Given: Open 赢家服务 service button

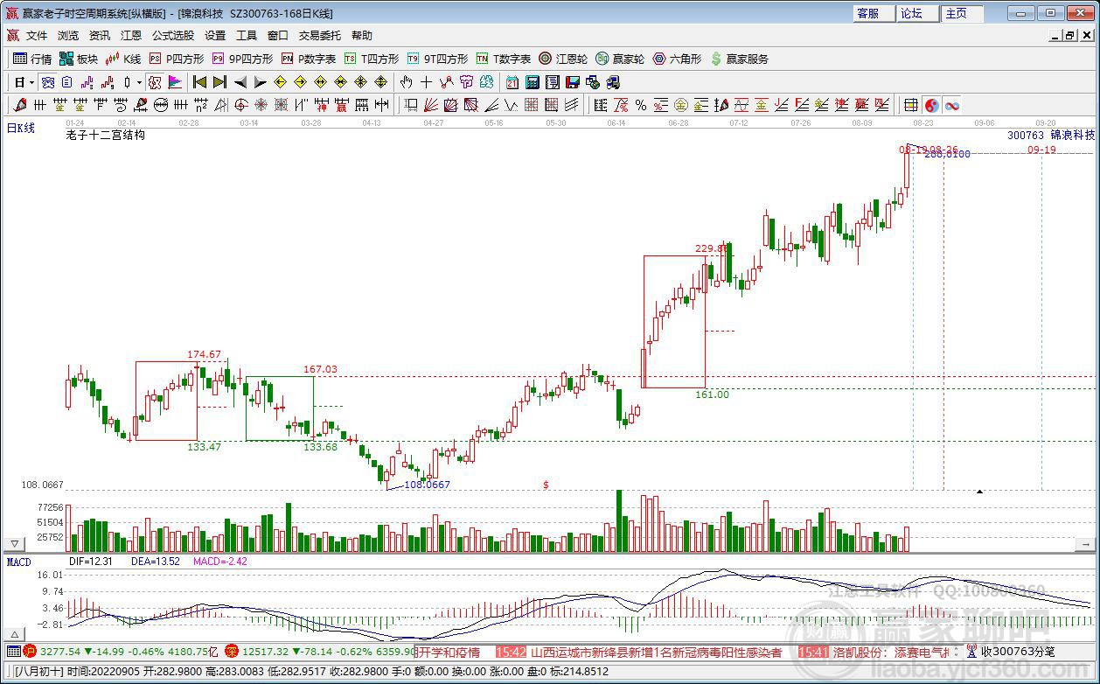Looking at the screenshot, I should 739,59.
